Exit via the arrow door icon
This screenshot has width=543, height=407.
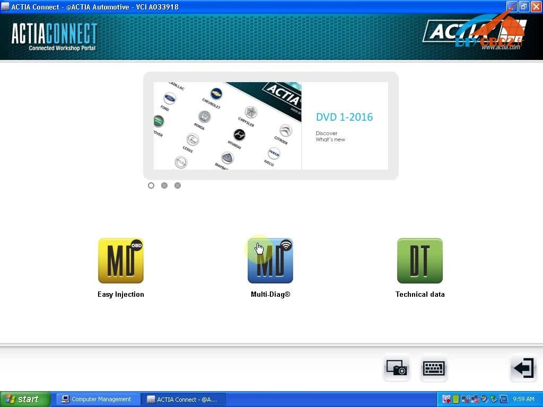(523, 368)
